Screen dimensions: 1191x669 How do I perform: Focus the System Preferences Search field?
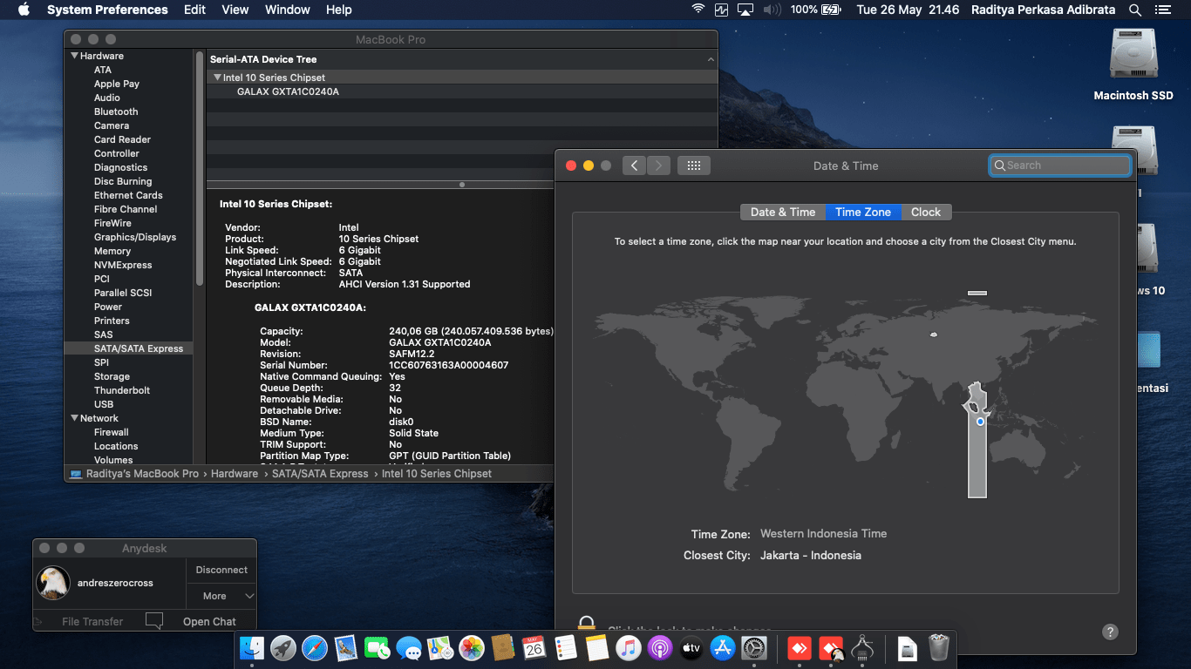1060,166
